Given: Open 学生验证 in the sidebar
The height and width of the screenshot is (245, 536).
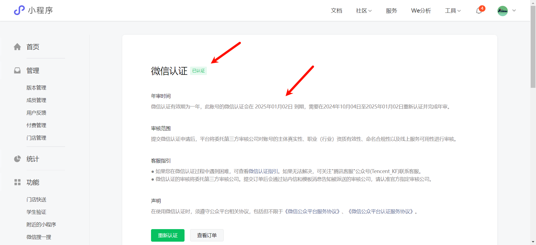Looking at the screenshot, I should pos(36,212).
